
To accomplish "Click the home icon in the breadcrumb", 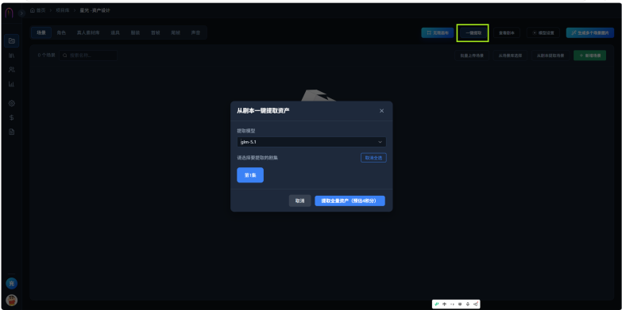I will click(33, 10).
